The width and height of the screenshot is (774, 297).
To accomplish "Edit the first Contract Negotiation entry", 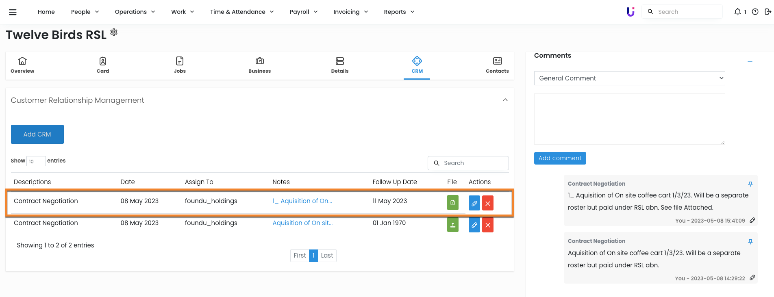I will pos(474,203).
